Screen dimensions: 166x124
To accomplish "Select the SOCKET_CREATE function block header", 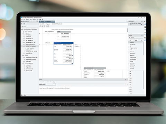I will point(64,43).
